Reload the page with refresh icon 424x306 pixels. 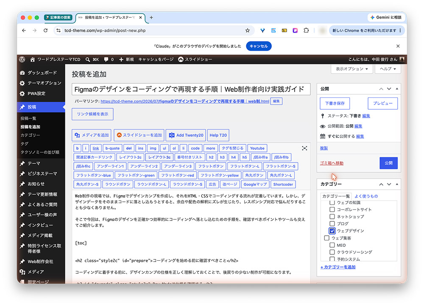(x=45, y=30)
